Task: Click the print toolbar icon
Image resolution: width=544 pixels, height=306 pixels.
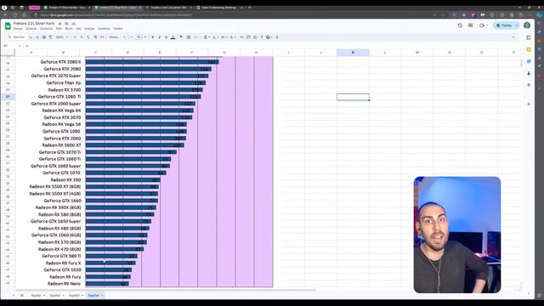Action: tap(43, 37)
